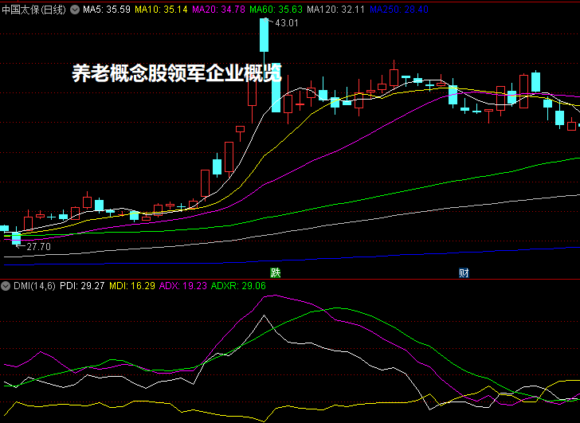This screenshot has width=580, height=423.
Task: Click the MA10: 35.14 label
Action: click(161, 10)
